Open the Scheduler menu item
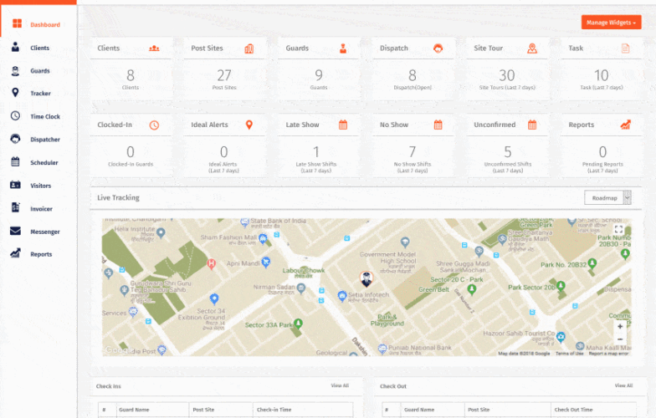656x418 pixels. [x=44, y=162]
